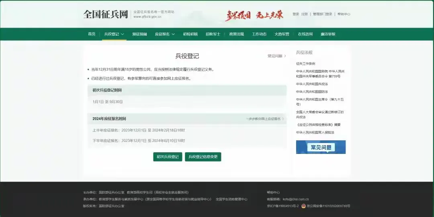Image resolution: width=434 pixels, height=217 pixels.
Task: Open 中华人民共和国兵役法 link
Action: point(312,84)
